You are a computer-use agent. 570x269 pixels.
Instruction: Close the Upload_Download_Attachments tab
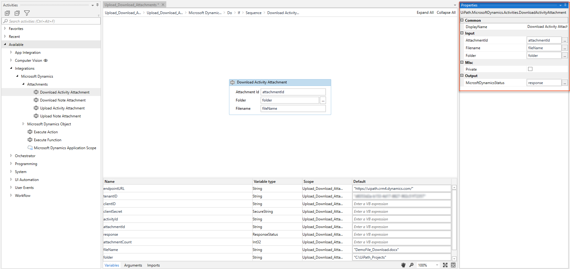pyautogui.click(x=163, y=5)
